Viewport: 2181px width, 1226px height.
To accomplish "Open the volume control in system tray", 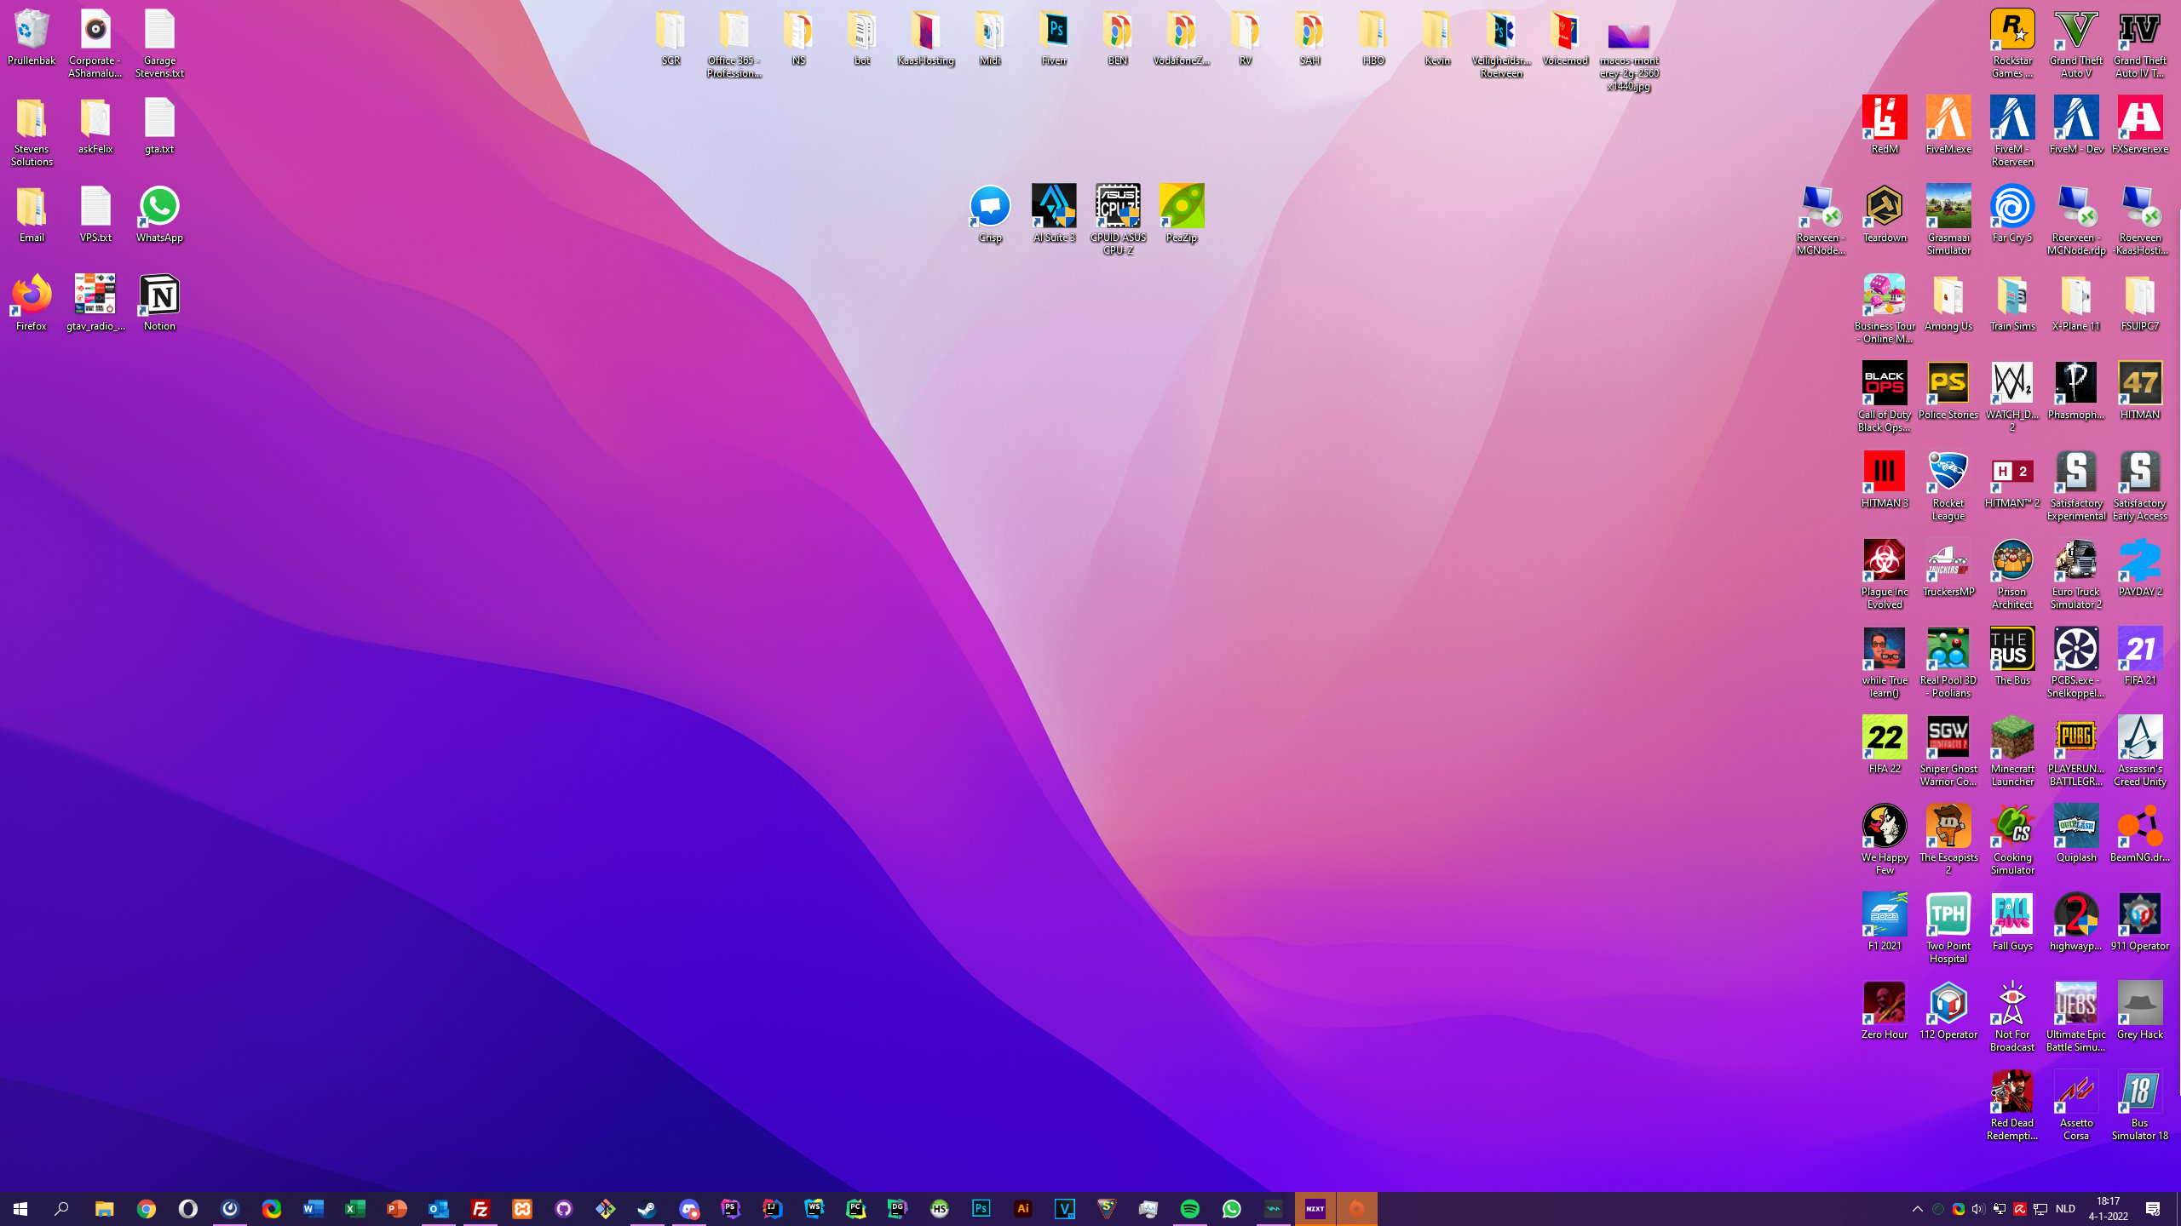I will click(x=1977, y=1209).
